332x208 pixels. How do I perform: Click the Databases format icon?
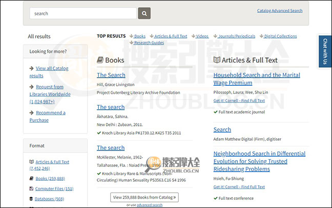tap(31, 199)
